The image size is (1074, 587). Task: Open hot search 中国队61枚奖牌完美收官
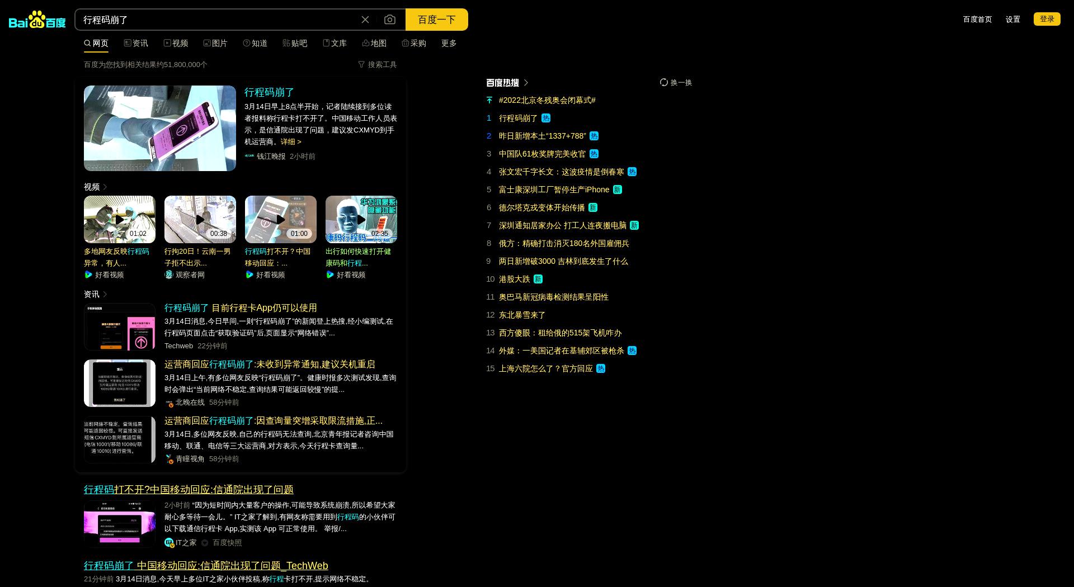pos(543,154)
